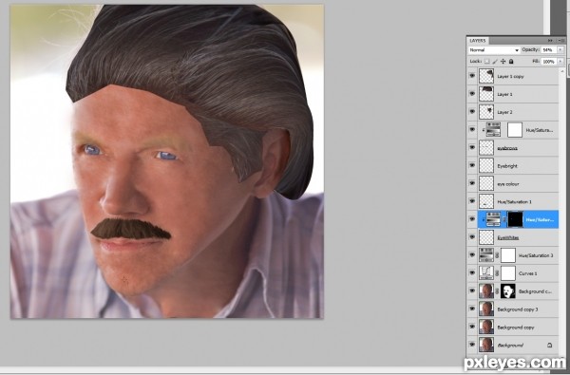Click the lock all padlock icon
Screen dimensions: 570x375
coord(511,62)
